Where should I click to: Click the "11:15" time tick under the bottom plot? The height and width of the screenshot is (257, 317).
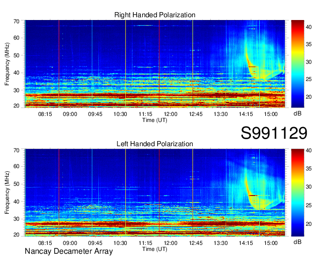145,243
